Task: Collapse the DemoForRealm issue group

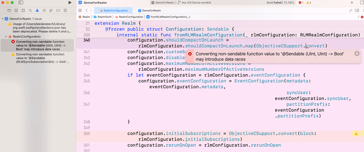Action: pos(3,19)
